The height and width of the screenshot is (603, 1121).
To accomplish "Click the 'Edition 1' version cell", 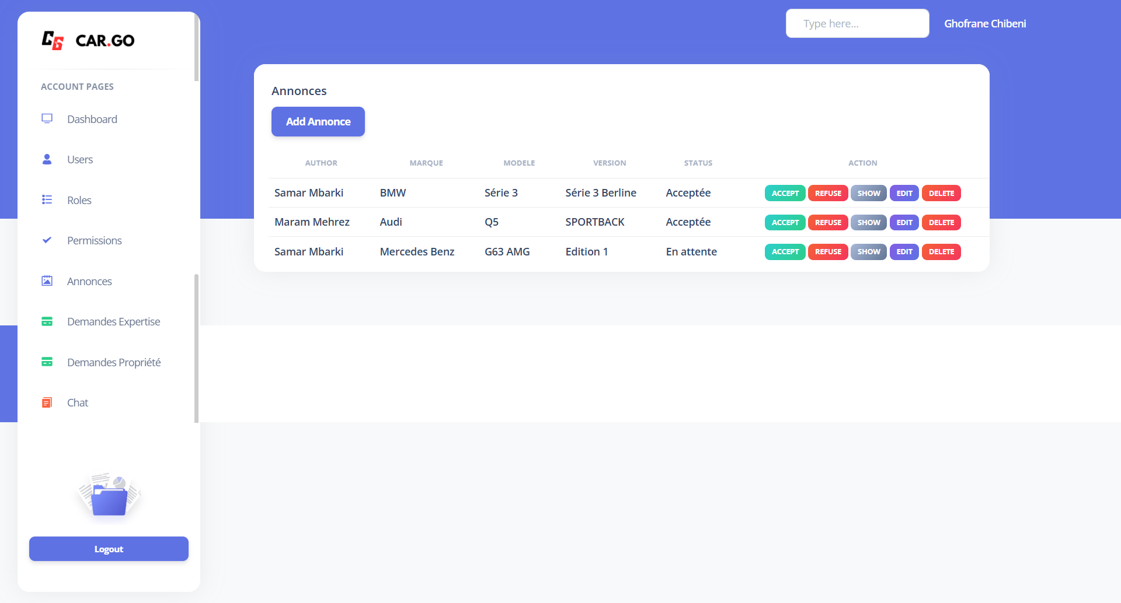I will 587,251.
